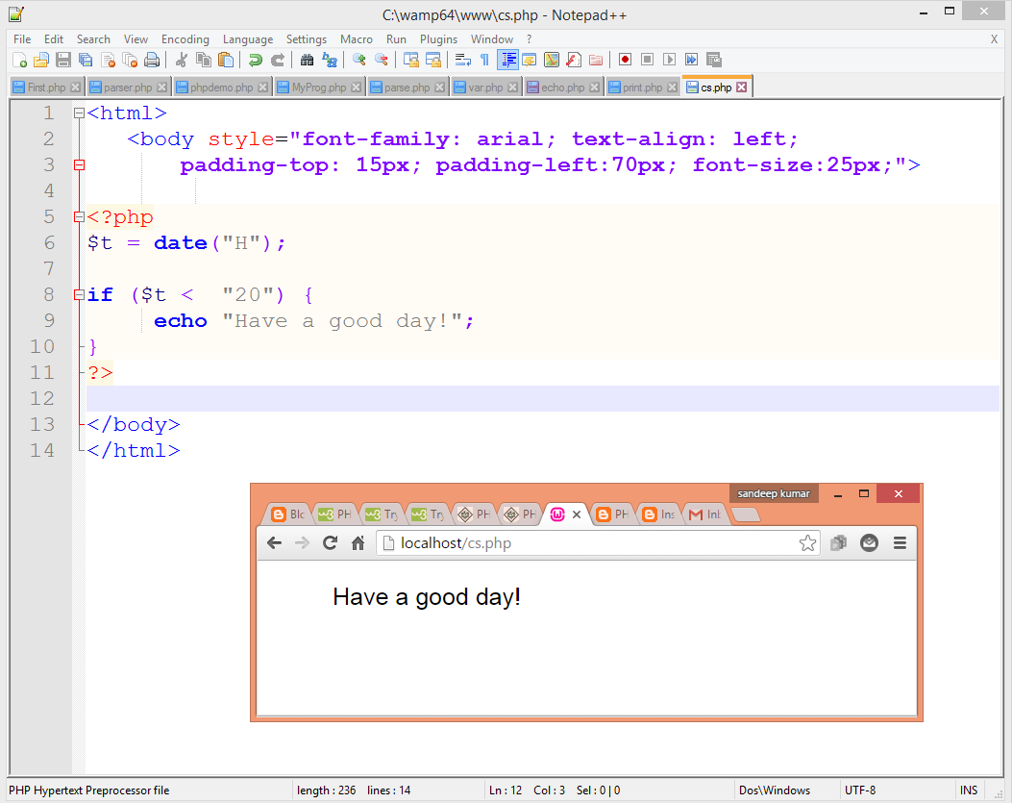Screen dimensions: 1012x803
Task: Click the Cut scissors icon
Action: 182,60
